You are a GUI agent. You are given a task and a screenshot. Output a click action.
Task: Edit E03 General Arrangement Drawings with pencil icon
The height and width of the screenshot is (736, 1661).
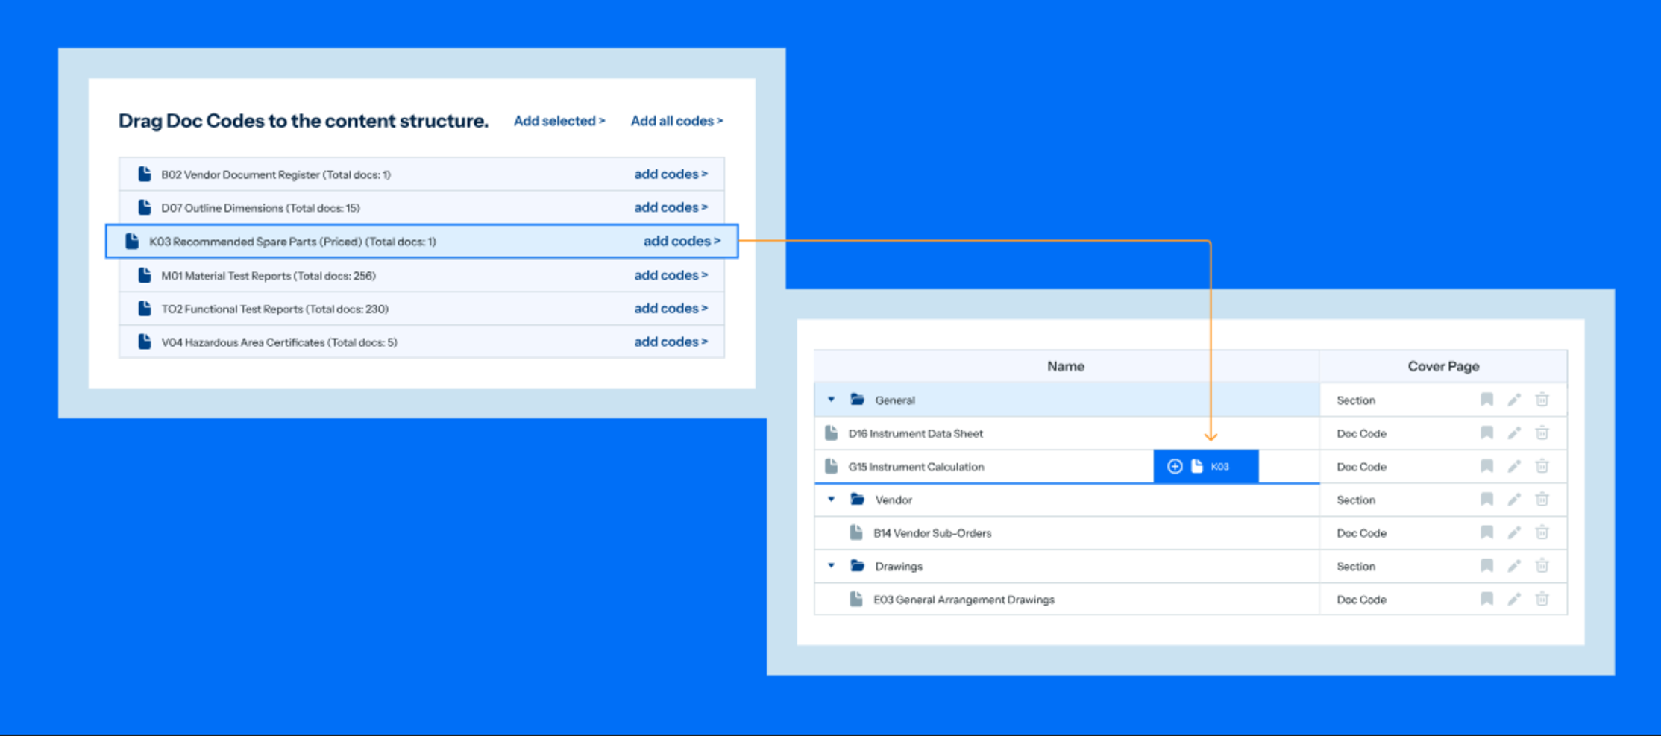(x=1514, y=599)
